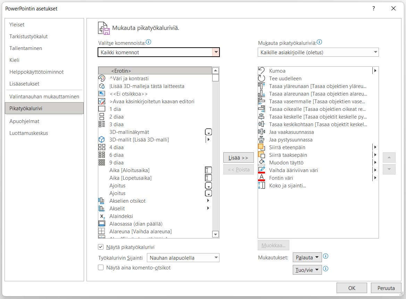Click the Ei otsikkoa picture icon
Screen dimensions: 406x299
102,94
